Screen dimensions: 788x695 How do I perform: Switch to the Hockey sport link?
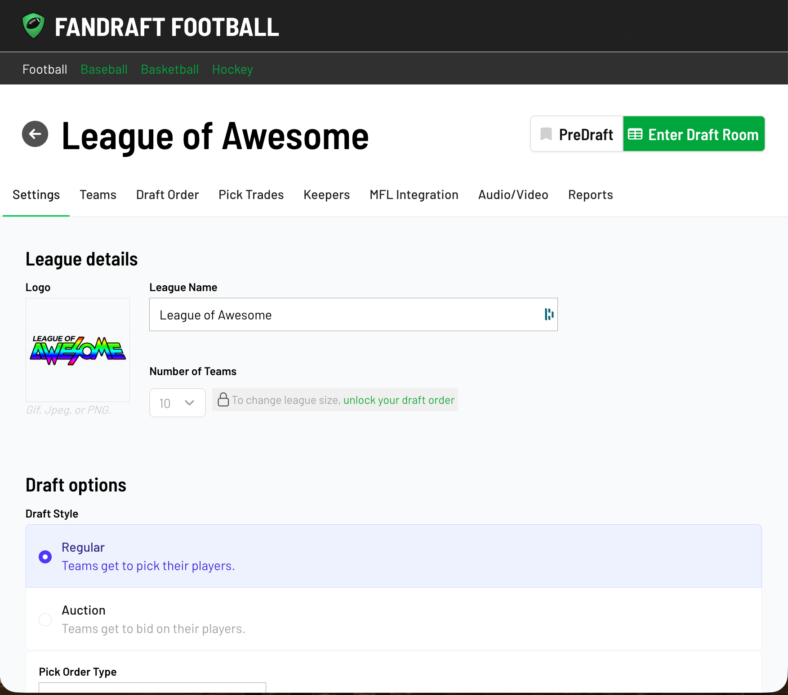point(232,70)
